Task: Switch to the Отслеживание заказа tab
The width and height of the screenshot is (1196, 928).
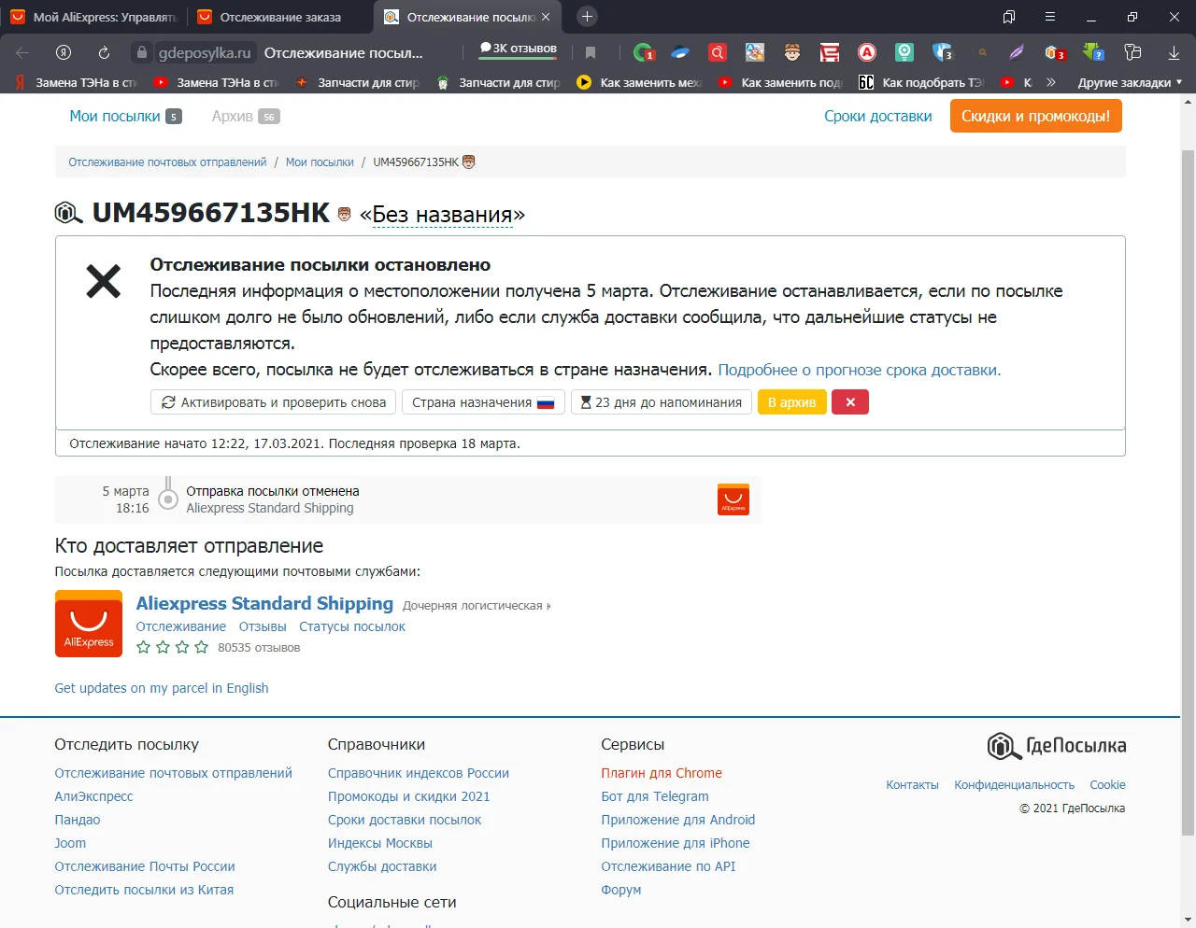Action: [281, 17]
